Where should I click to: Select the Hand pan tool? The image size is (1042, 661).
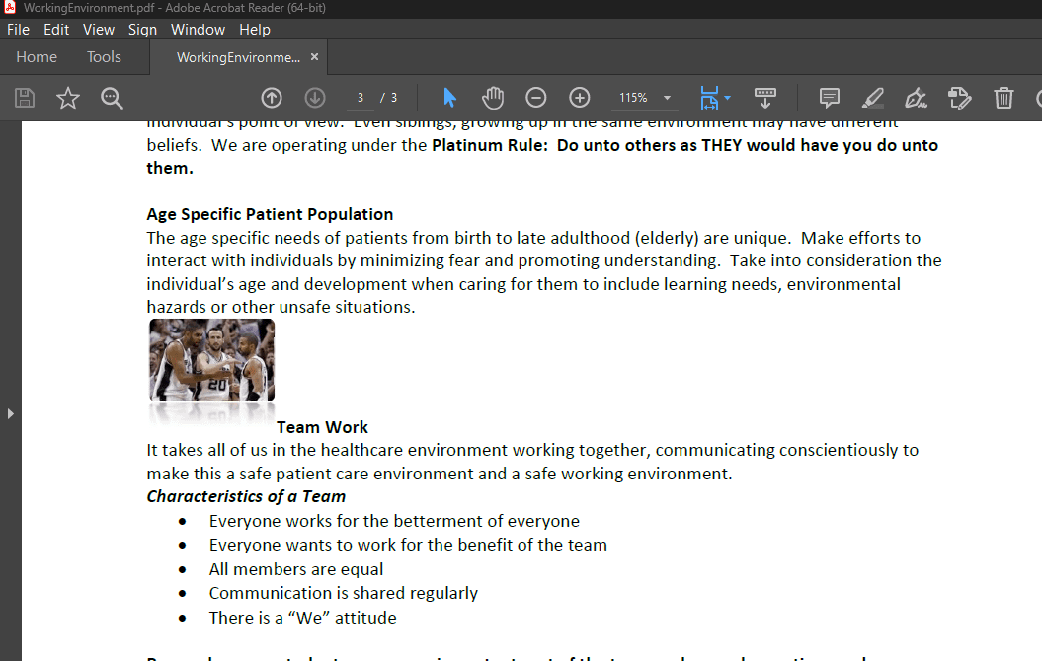pyautogui.click(x=493, y=98)
